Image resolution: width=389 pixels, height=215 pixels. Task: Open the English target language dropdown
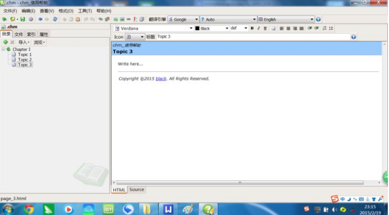coord(286,19)
